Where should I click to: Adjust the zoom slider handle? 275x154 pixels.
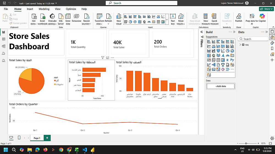click(x=246, y=143)
